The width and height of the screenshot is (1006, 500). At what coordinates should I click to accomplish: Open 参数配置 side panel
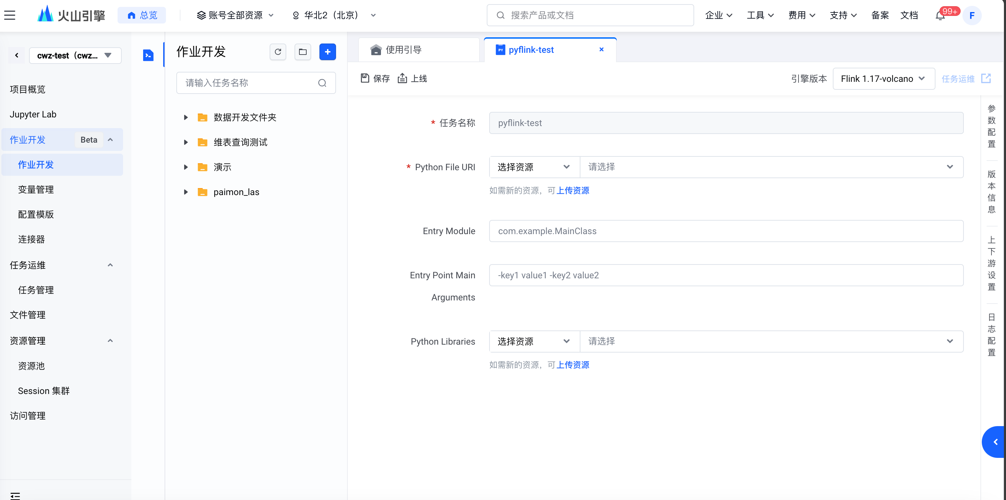point(991,126)
